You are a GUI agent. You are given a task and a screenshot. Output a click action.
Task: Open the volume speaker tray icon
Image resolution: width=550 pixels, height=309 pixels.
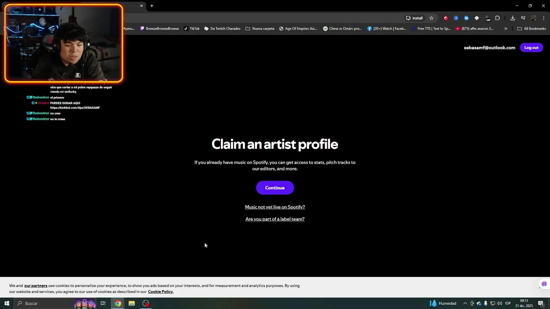[x=499, y=303]
